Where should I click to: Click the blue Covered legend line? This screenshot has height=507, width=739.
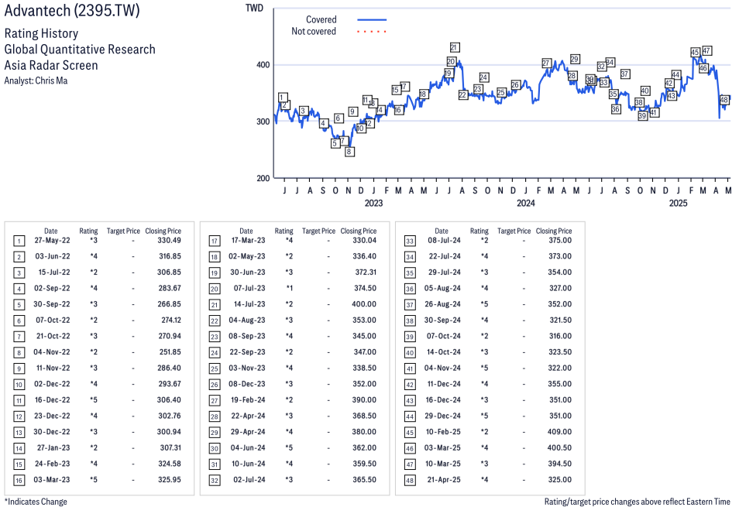372,20
